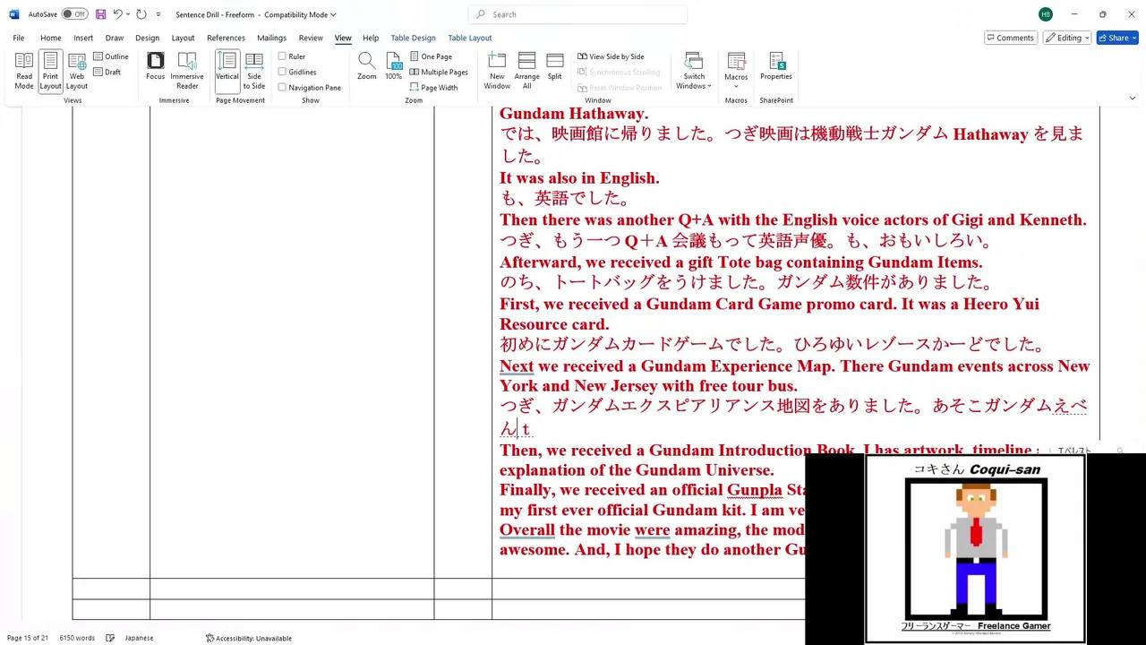Screen dimensions: 1146x645
Task: Open the Undo history dropdown arrow
Action: (128, 14)
